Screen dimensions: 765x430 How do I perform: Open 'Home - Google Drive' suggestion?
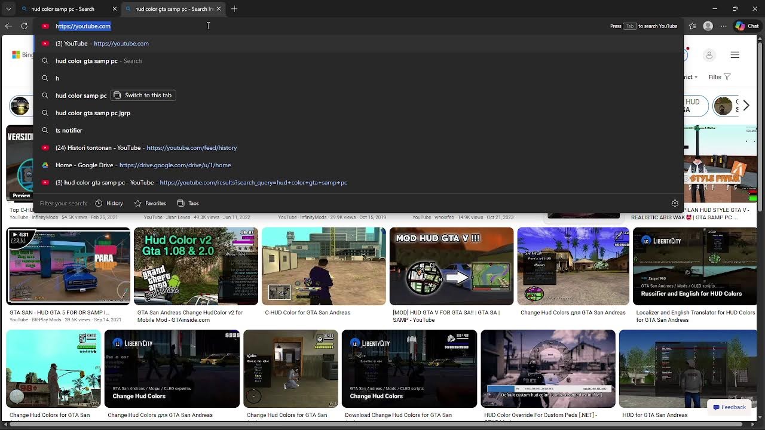coord(359,165)
